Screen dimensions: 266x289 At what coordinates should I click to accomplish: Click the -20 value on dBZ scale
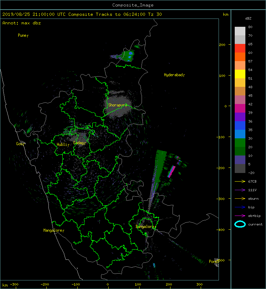pyautogui.click(x=251, y=173)
